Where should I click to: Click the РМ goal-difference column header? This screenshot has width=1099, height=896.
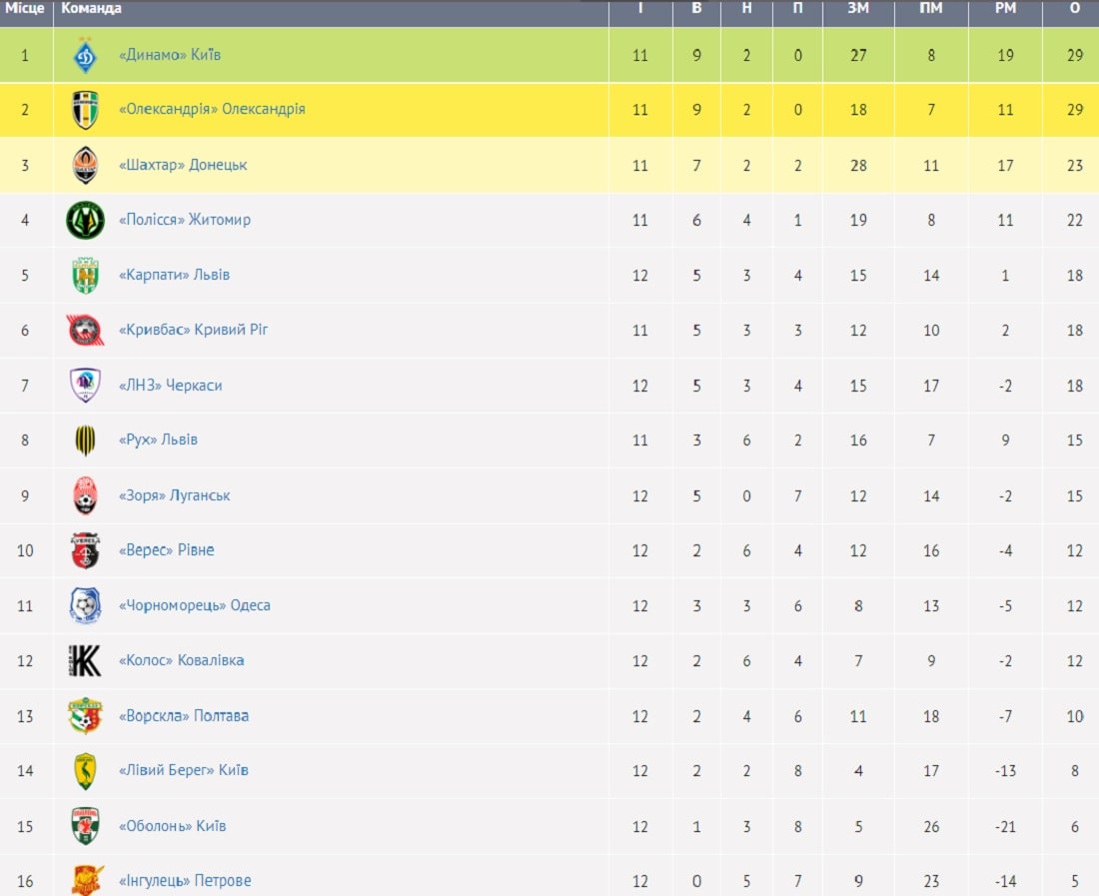(x=1005, y=8)
